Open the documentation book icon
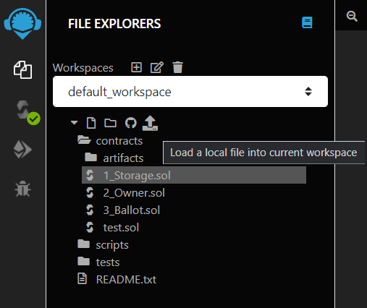 307,22
